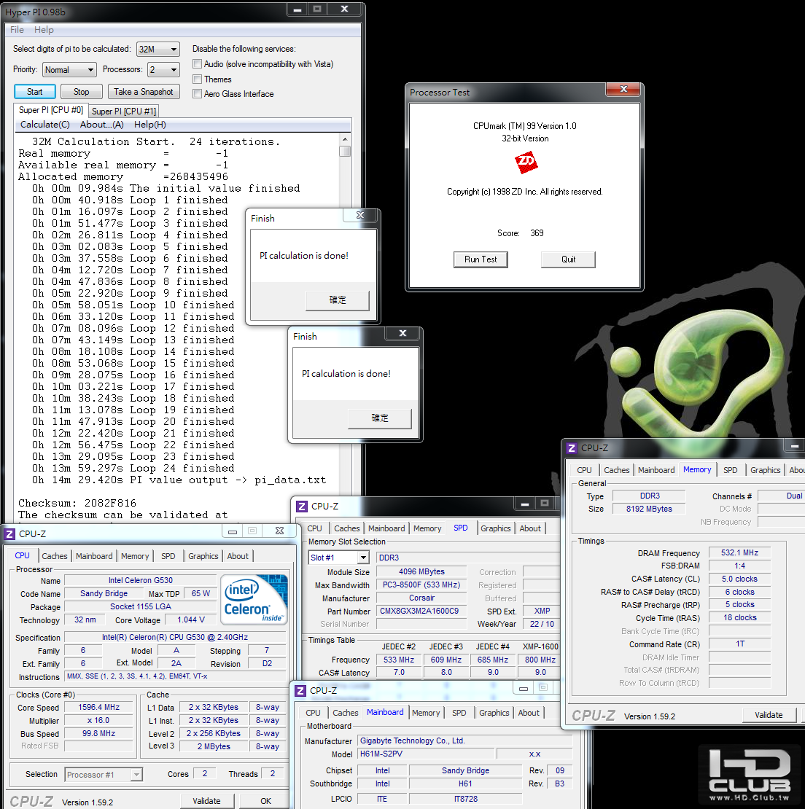The image size is (805, 809).
Task: Enable Audio service disable checkbox
Action: click(x=197, y=64)
